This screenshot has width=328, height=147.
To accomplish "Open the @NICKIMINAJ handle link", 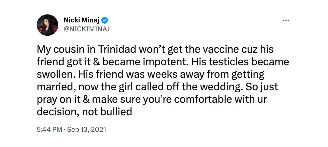I will click(x=86, y=29).
